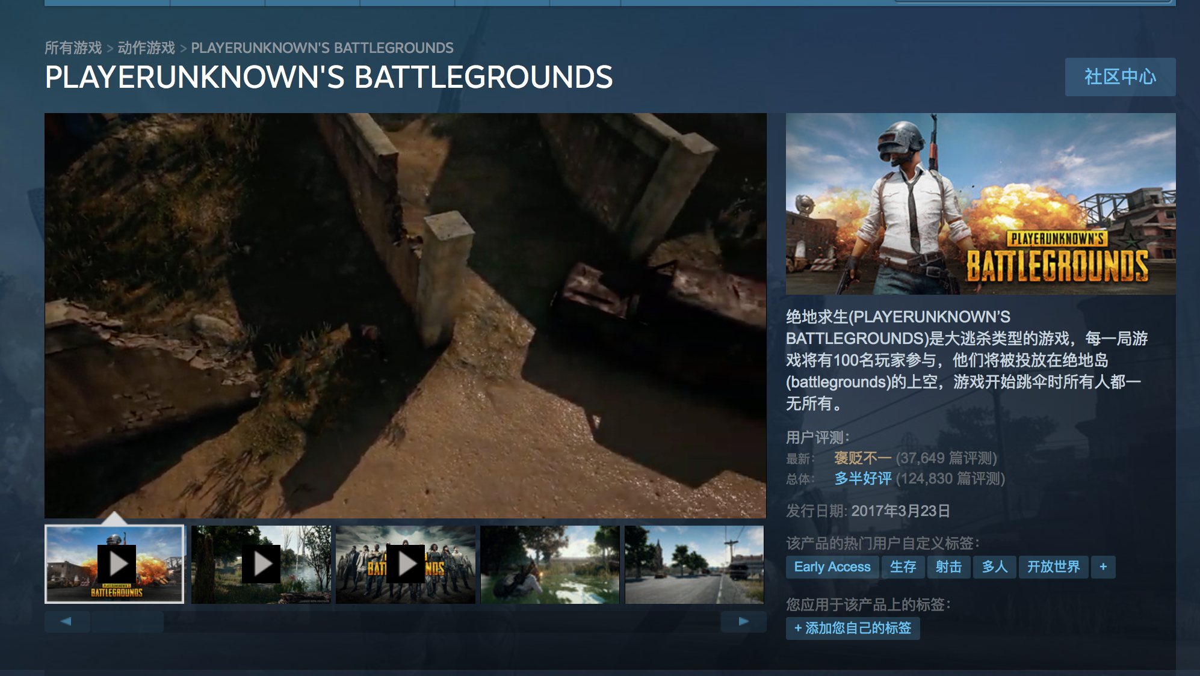Select the river landscape screenshot thumbnail
1200x676 pixels.
pos(550,564)
